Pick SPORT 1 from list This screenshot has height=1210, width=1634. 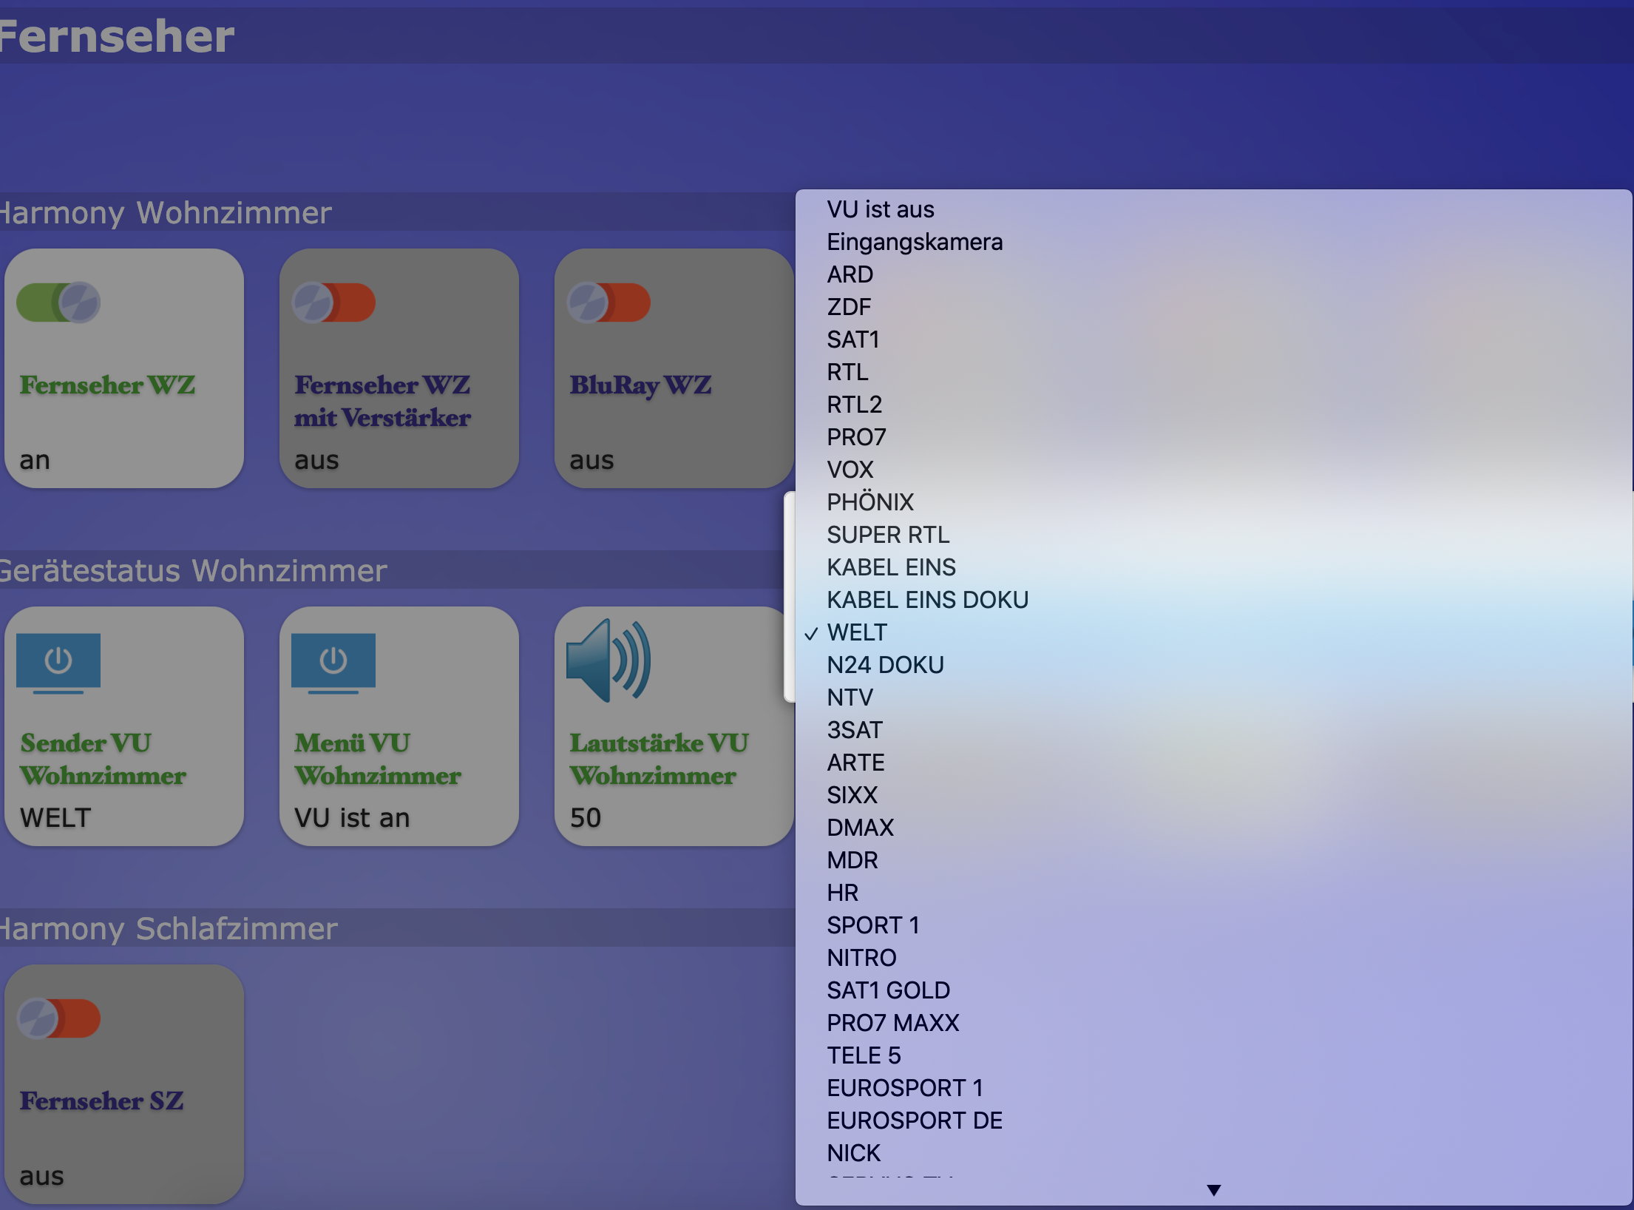(x=1213, y=925)
